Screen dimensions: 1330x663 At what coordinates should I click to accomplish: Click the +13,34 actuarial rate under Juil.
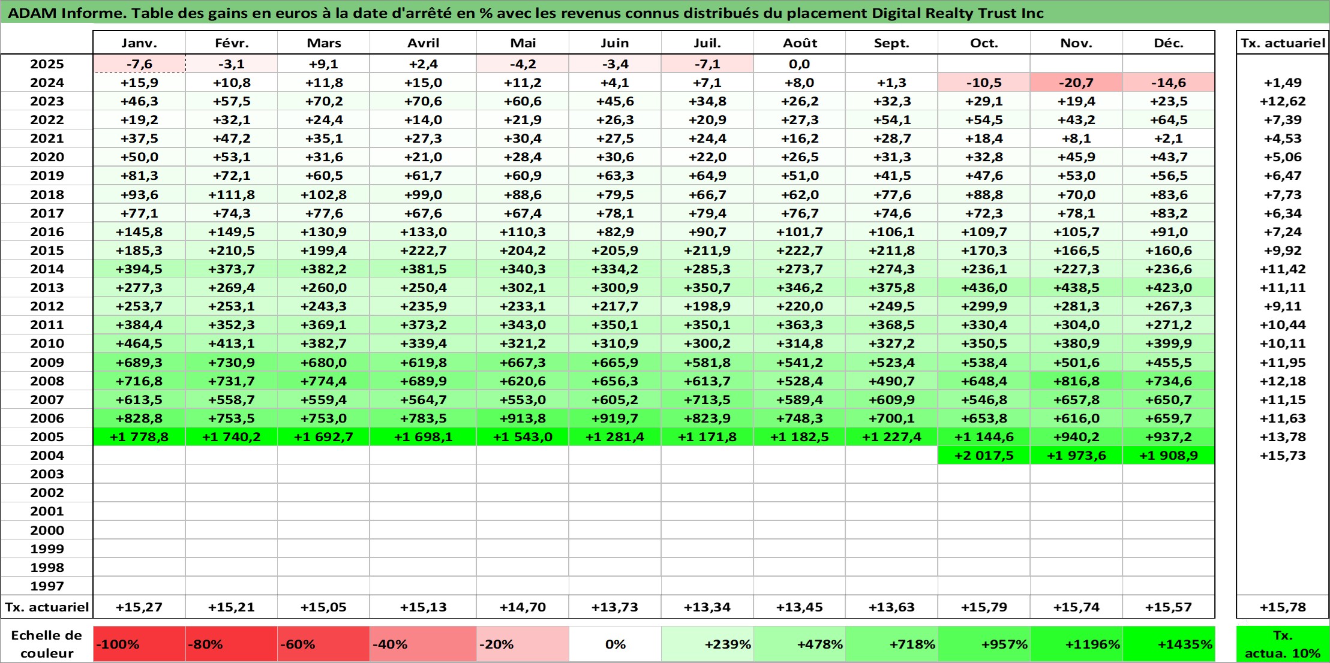tap(707, 607)
